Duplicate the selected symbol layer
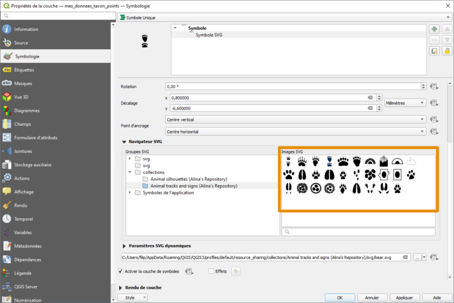Screen dimensions: 454x303 pyautogui.click(x=434, y=50)
